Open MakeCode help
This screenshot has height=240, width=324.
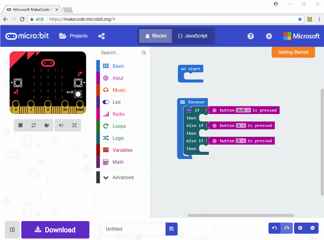[x=250, y=36]
